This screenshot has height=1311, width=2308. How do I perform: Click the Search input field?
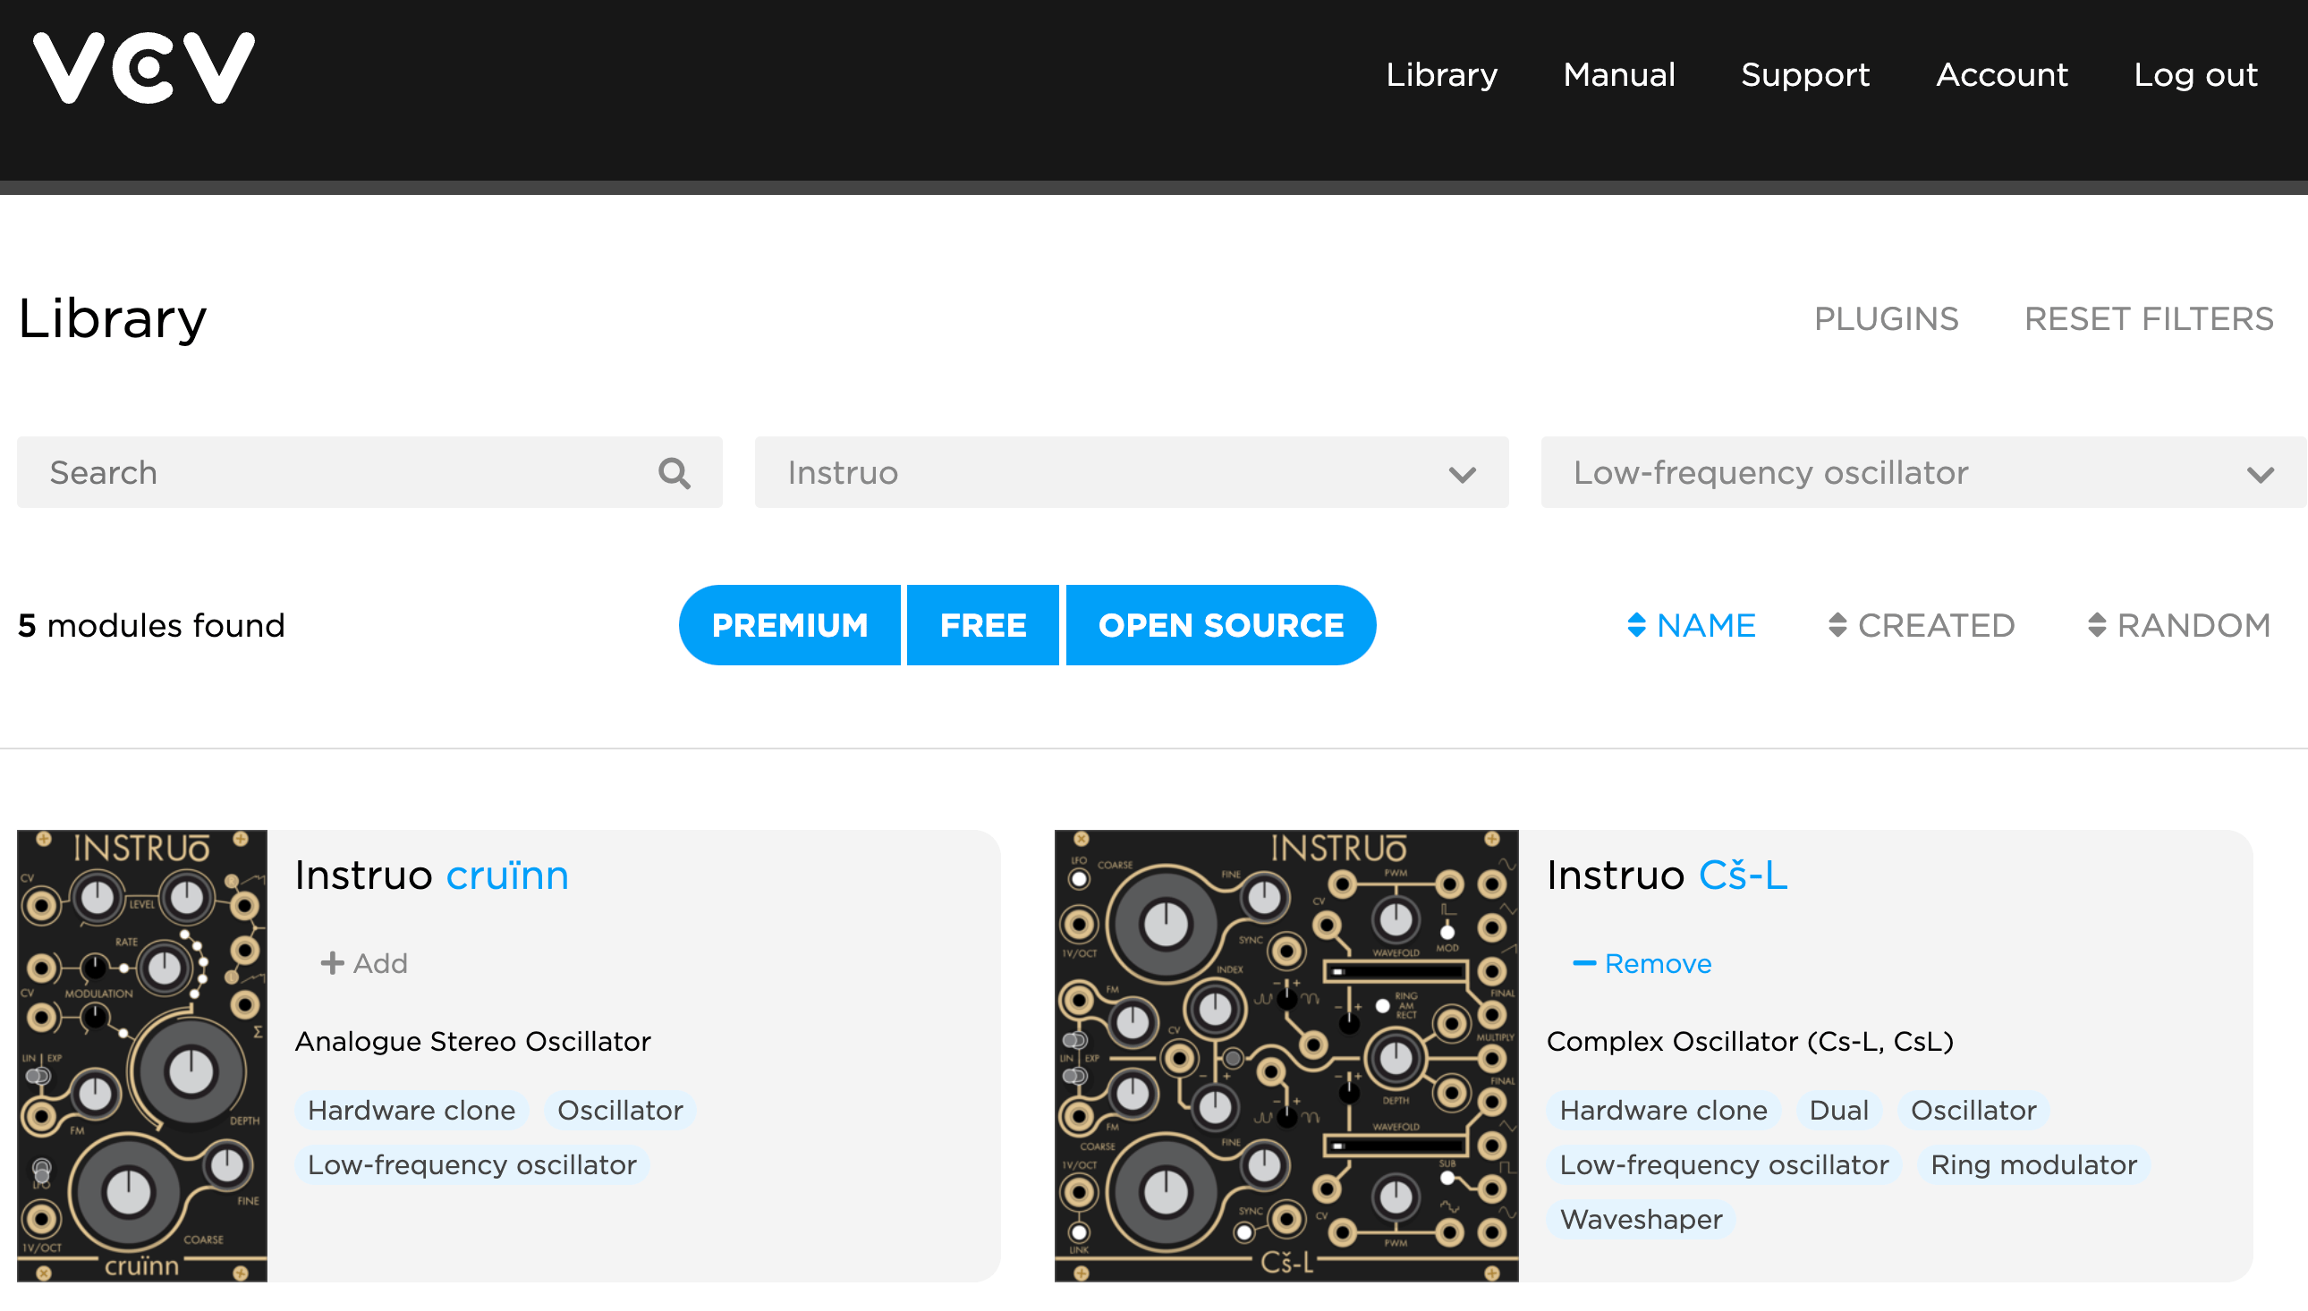[x=369, y=473]
